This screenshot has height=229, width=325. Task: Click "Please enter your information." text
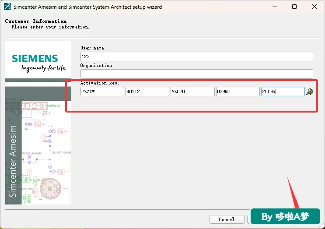coord(50,27)
